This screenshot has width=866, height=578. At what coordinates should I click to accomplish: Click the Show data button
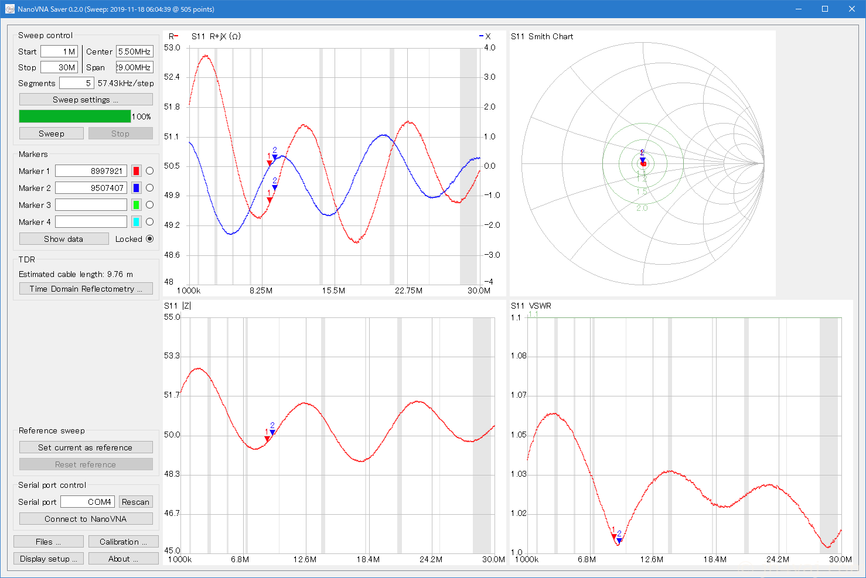pos(64,239)
